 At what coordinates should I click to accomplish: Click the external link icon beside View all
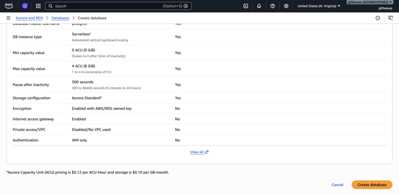[207, 152]
